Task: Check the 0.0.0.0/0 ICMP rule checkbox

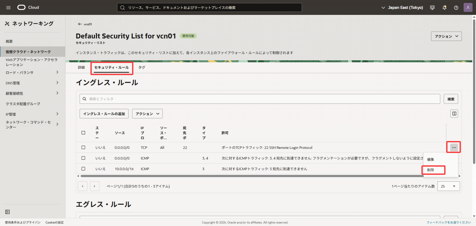Action: 83,158
